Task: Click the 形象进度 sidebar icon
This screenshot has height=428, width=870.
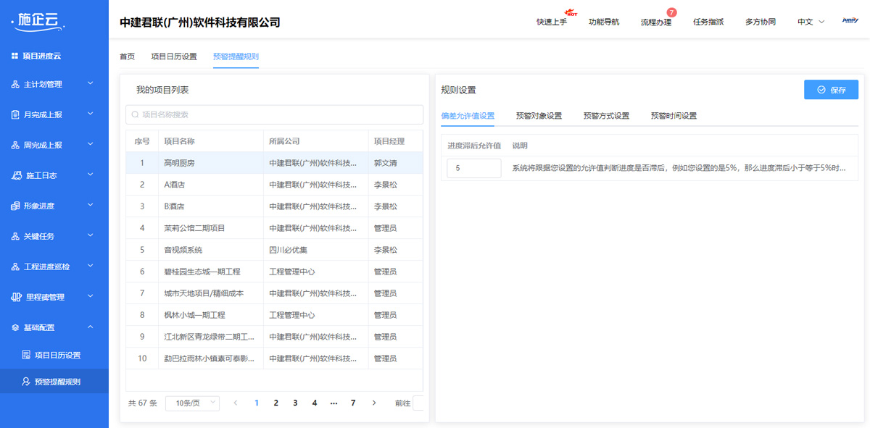Action: coord(15,206)
